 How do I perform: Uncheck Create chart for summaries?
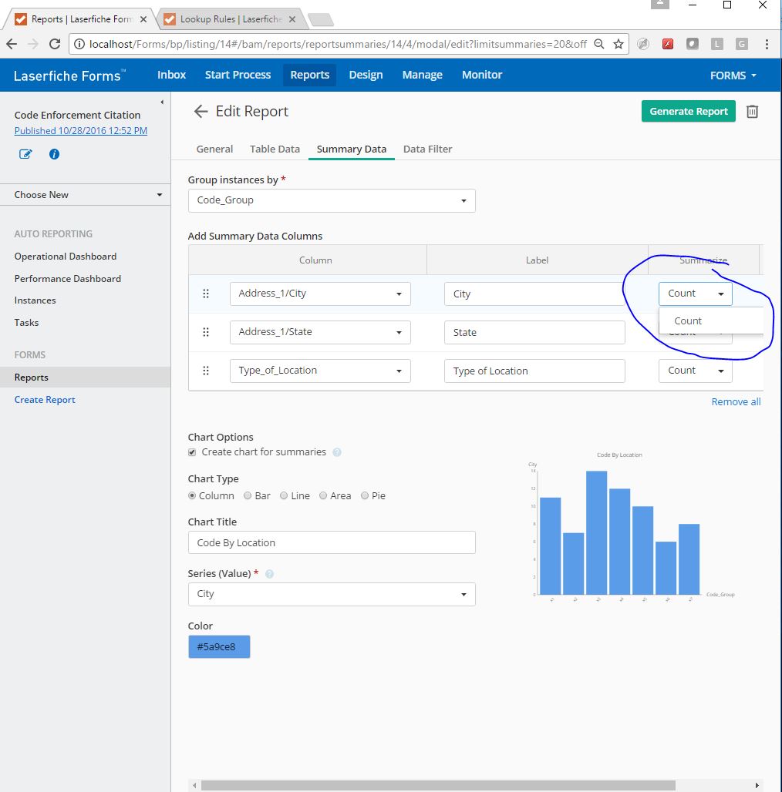click(193, 452)
